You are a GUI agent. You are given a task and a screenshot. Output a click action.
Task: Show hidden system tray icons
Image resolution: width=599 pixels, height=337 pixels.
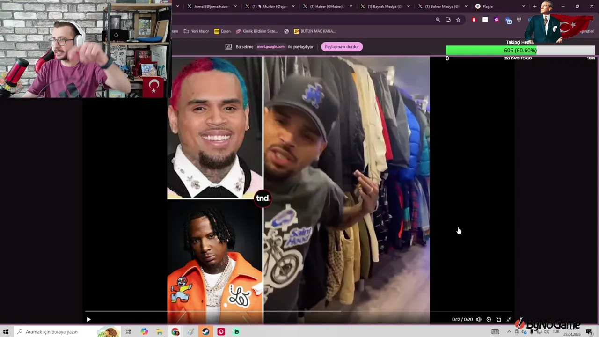(x=509, y=332)
